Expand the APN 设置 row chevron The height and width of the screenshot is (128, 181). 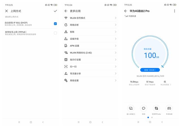click(x=116, y=46)
